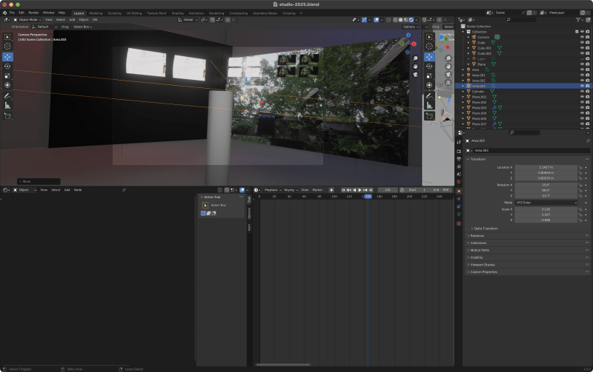Select the Move tool in left toolbar
Screen dimensions: 593x372
(x=8, y=56)
